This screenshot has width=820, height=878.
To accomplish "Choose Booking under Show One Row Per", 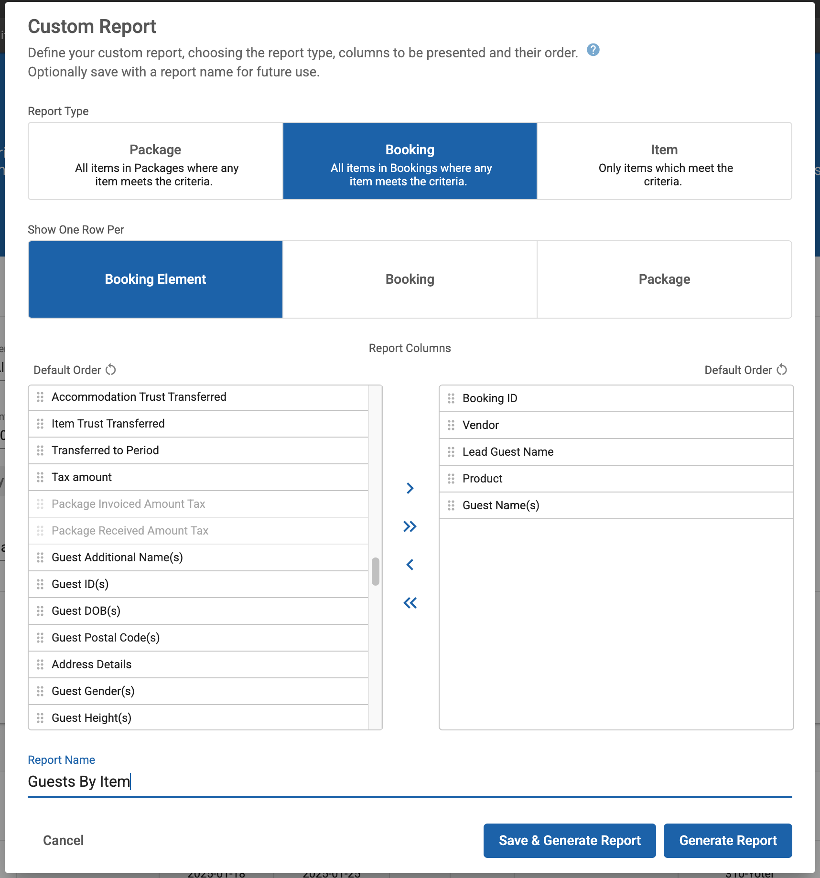I will [410, 279].
